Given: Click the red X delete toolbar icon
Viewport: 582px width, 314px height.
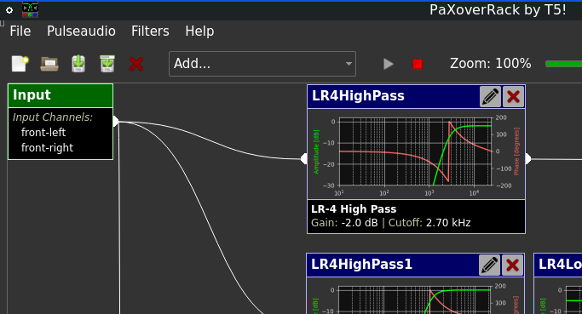Looking at the screenshot, I should (136, 64).
